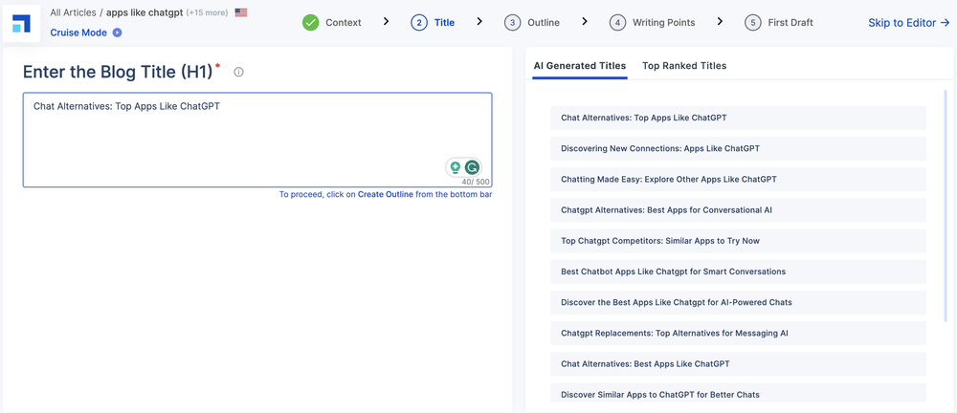Select Top Chatgpt Competitors: Similar Apps to Try
Screen dimensions: 957x413
(738, 241)
